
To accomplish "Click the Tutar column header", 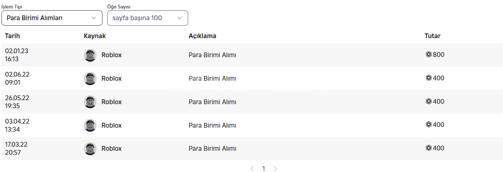I will click(432, 36).
